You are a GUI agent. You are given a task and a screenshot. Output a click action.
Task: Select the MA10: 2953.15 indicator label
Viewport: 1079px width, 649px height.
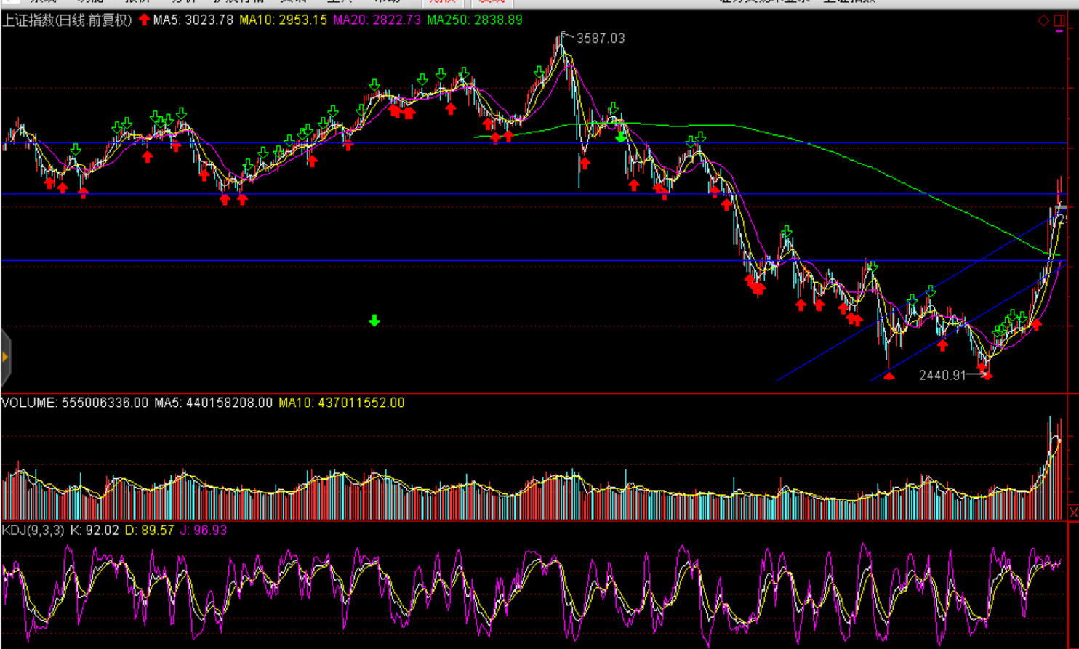pyautogui.click(x=283, y=20)
